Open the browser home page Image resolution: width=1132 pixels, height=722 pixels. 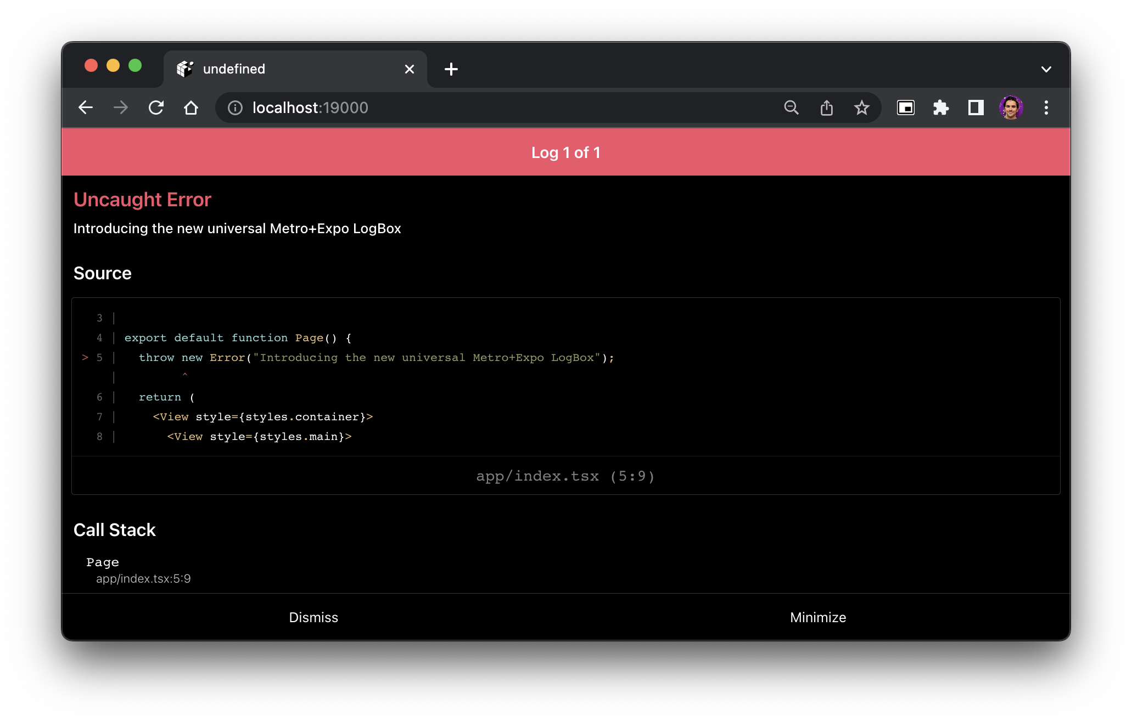coord(191,108)
